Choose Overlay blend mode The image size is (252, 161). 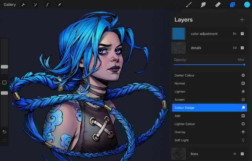tap(210, 132)
